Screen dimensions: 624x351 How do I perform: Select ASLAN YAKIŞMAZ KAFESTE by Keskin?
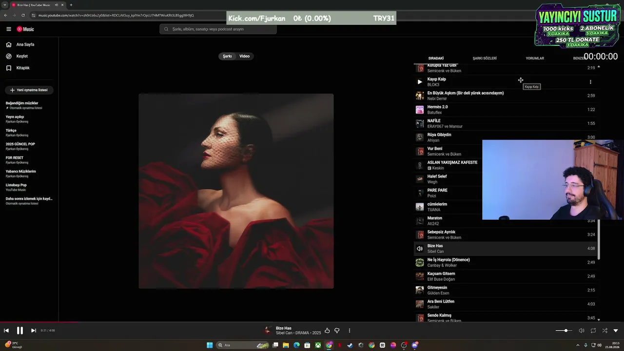tap(448, 165)
